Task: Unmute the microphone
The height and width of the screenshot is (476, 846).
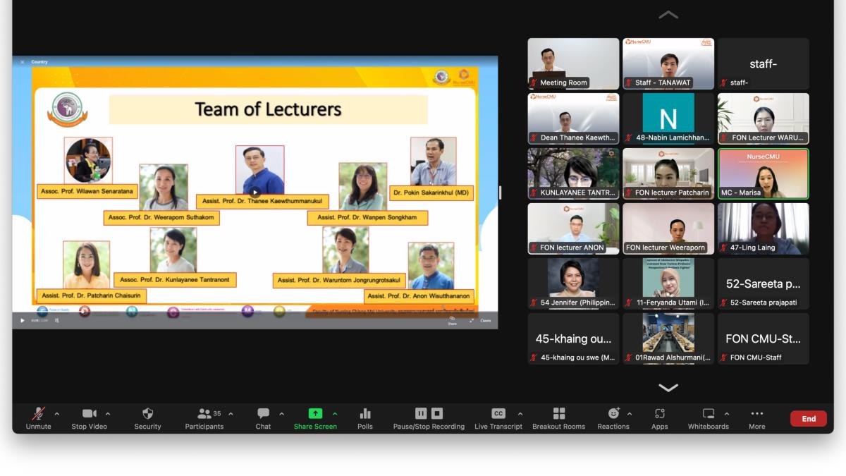Action: click(39, 417)
